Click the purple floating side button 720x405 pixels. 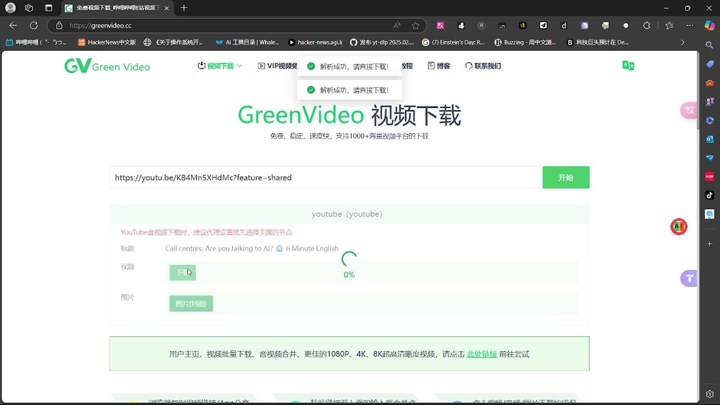click(689, 278)
